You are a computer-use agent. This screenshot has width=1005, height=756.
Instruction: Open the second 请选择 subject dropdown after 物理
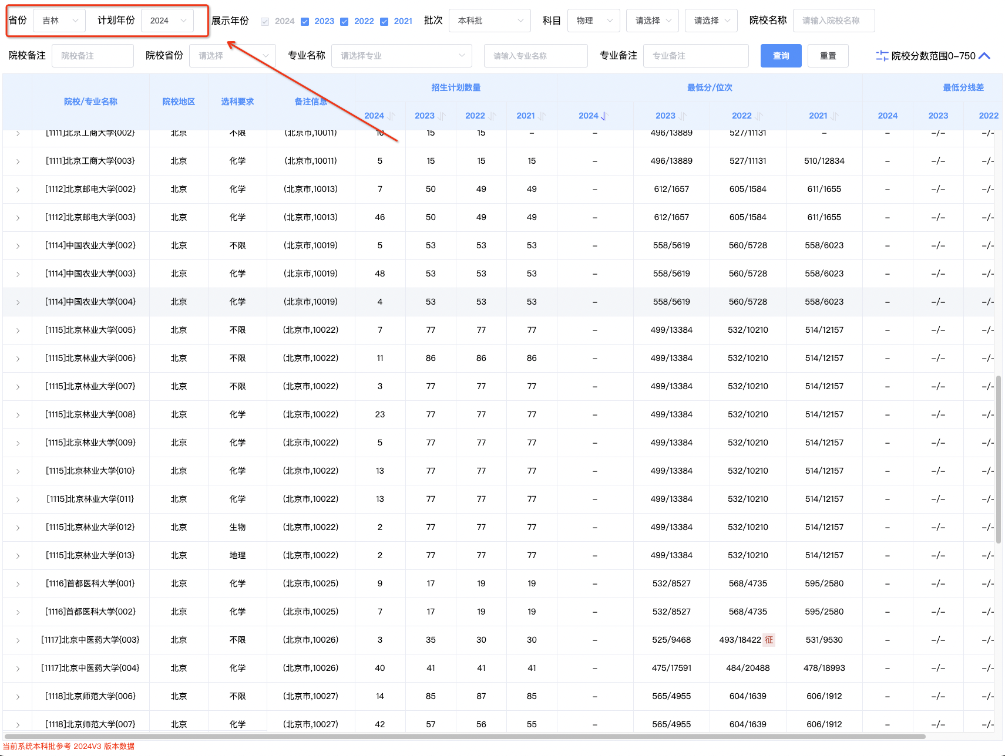coord(711,21)
